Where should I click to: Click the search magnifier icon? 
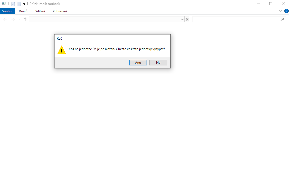pyautogui.click(x=282, y=19)
